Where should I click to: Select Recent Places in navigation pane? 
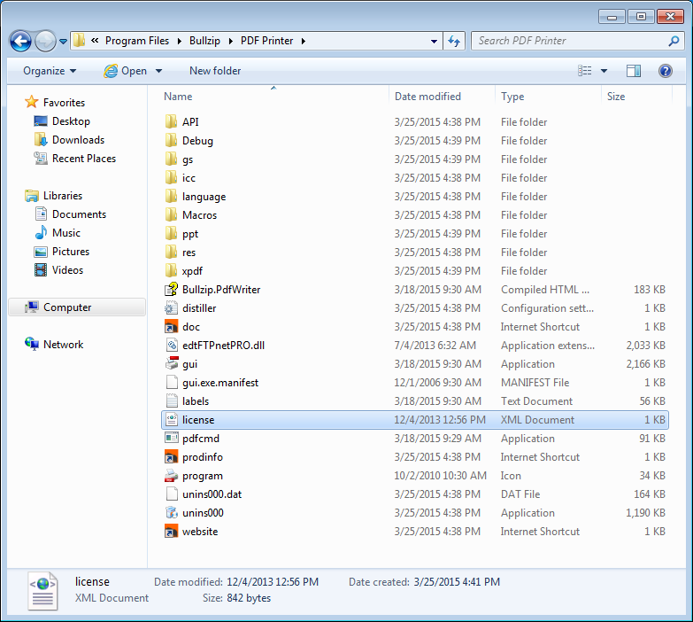pyautogui.click(x=75, y=159)
